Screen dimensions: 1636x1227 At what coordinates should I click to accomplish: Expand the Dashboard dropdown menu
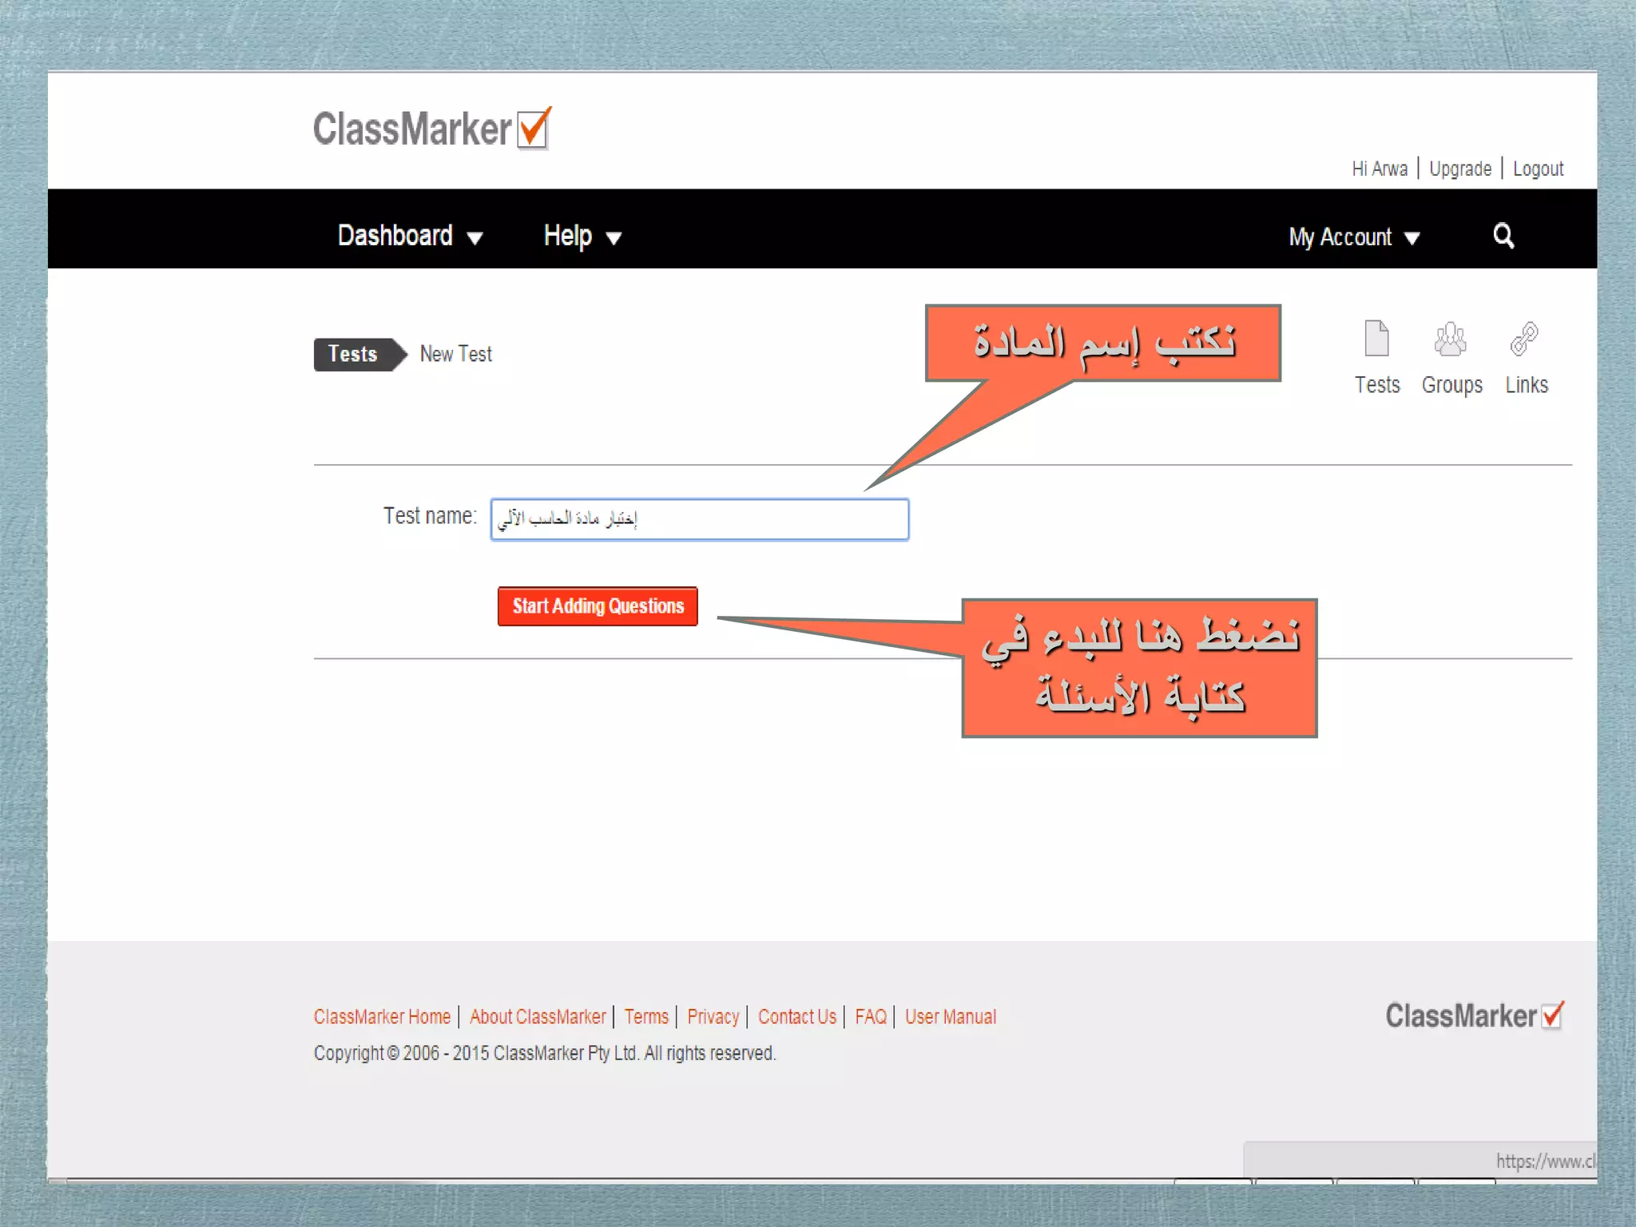410,236
